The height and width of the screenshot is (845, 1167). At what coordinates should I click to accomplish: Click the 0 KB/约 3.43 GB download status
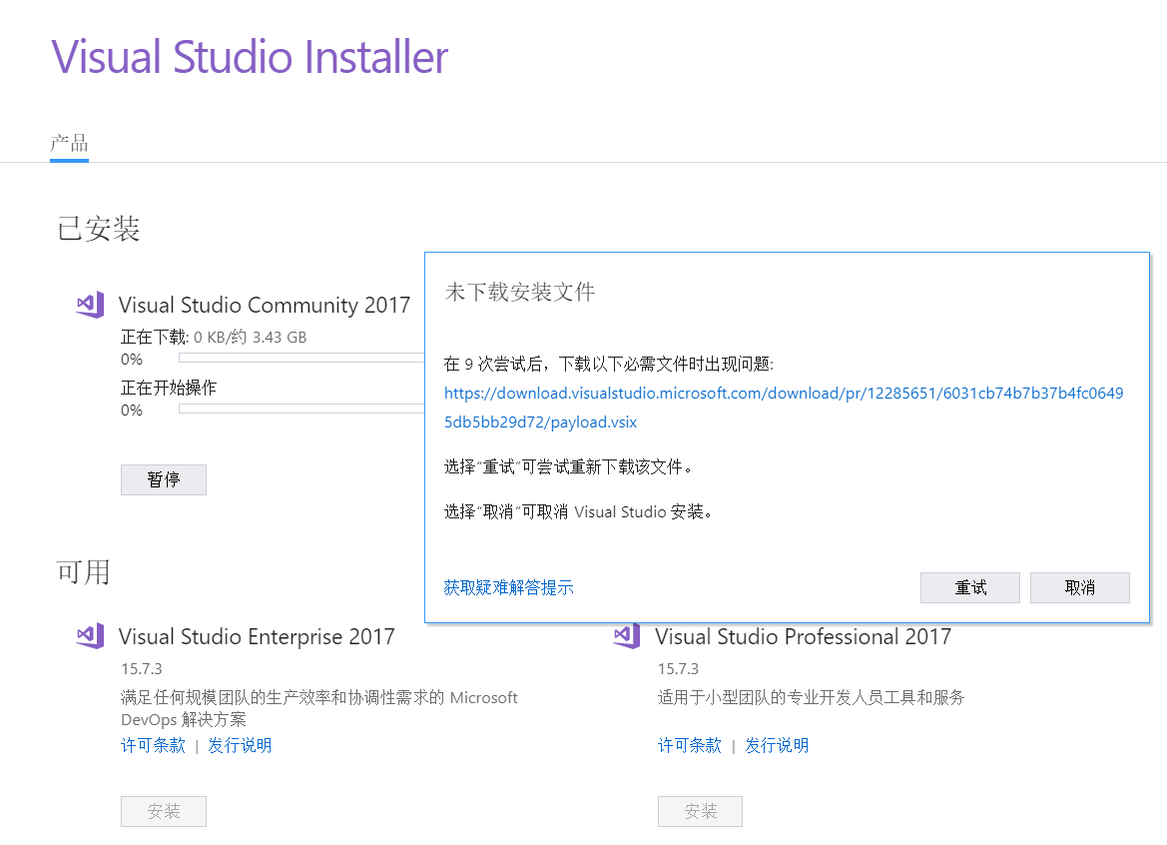pyautogui.click(x=250, y=338)
